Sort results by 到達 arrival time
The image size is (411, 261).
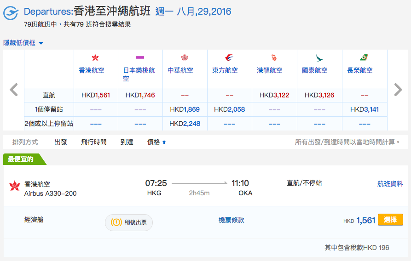click(x=127, y=142)
